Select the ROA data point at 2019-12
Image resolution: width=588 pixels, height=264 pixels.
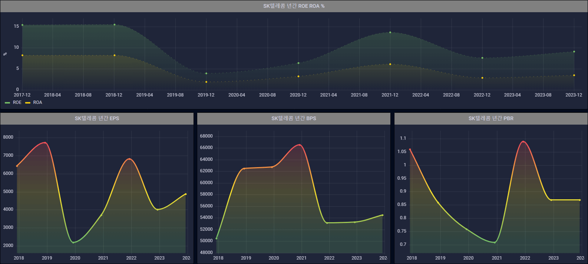pos(206,82)
